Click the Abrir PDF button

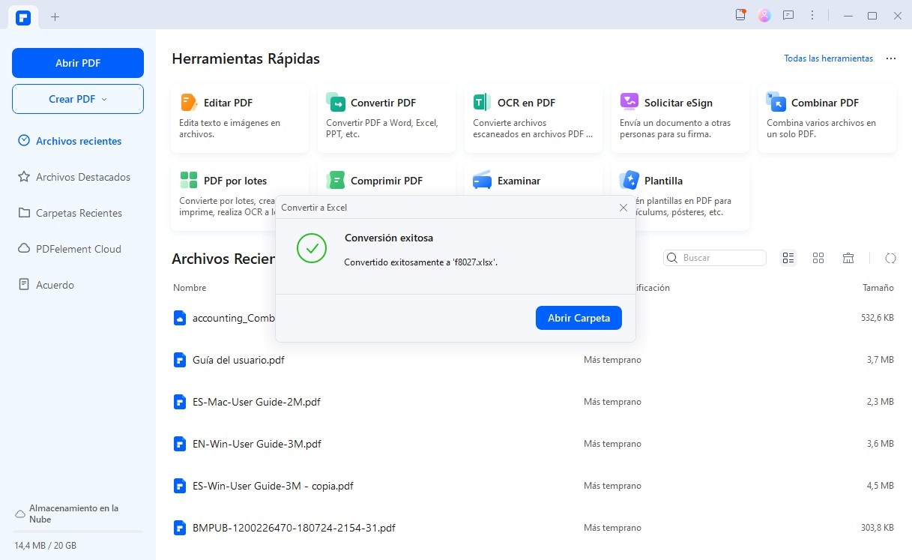point(78,63)
